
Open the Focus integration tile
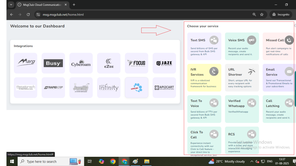136,63
